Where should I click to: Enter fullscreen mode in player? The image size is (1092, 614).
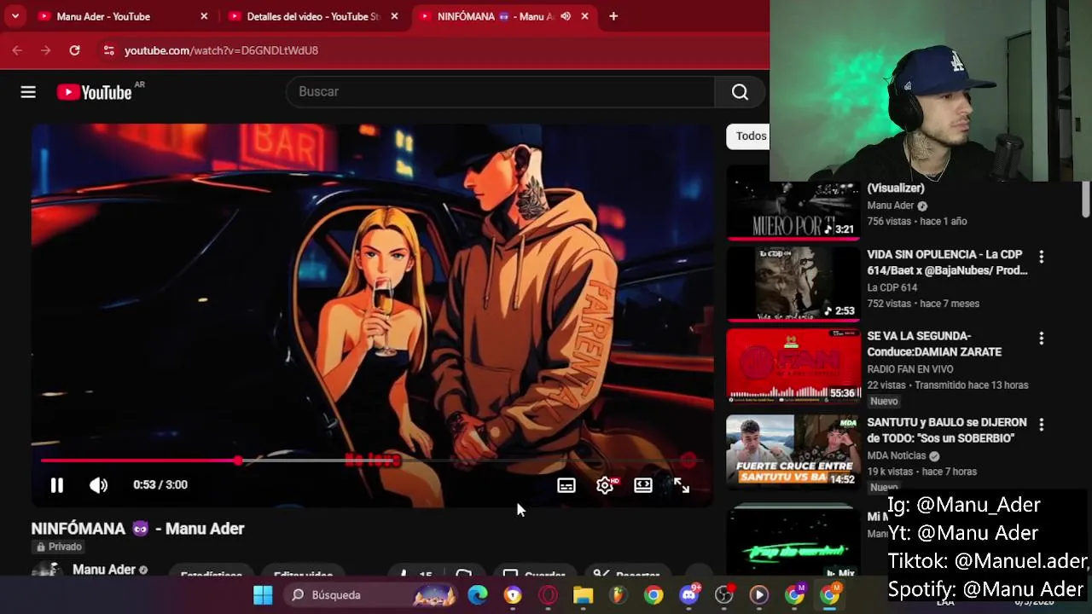[682, 485]
